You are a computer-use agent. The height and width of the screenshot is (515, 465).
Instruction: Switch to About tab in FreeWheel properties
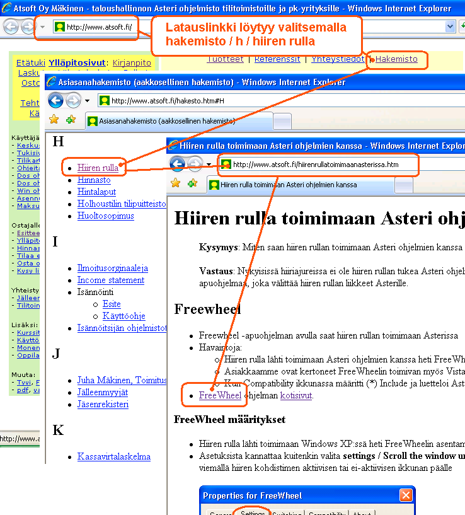pos(362,513)
